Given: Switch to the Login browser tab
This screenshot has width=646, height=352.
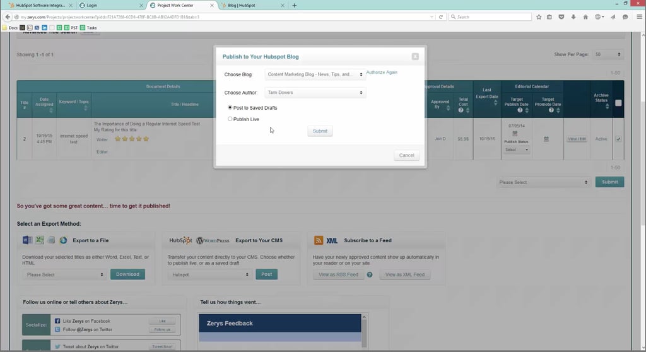Looking at the screenshot, I should click(x=110, y=5).
